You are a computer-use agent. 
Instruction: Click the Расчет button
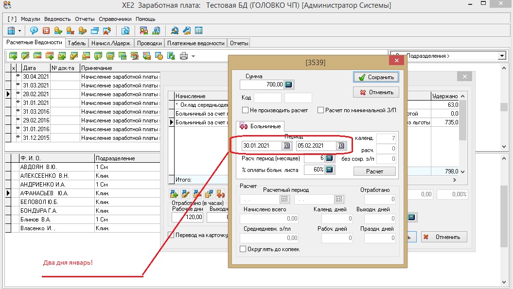click(x=374, y=171)
